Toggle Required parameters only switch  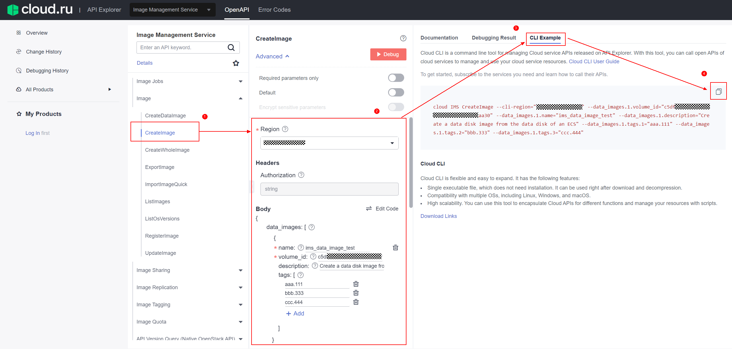396,78
